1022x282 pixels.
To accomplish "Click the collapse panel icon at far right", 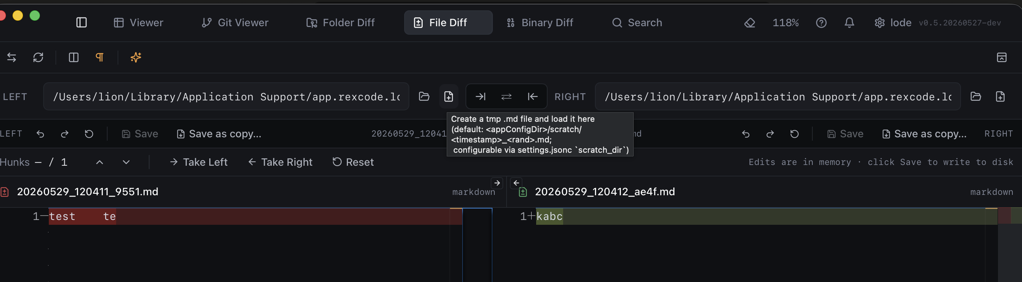I will pyautogui.click(x=1001, y=58).
